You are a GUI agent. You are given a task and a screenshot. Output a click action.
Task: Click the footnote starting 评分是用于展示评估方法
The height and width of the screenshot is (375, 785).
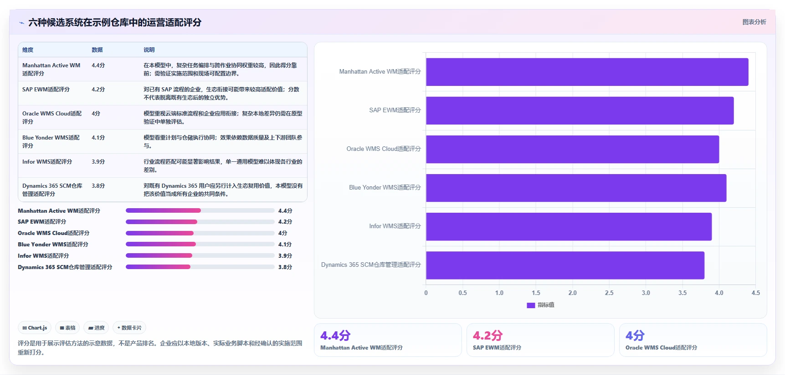(160, 348)
